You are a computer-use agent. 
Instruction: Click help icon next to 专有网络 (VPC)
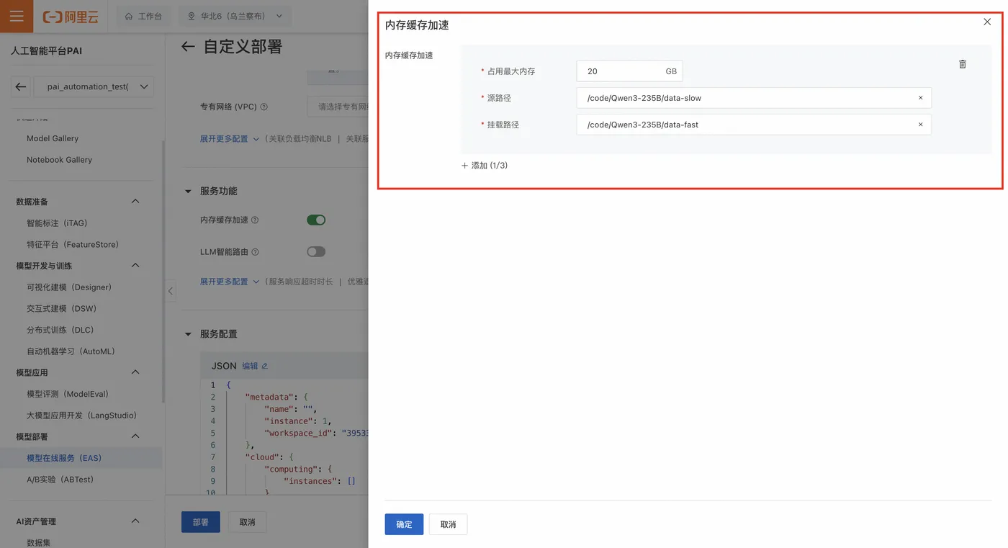pyautogui.click(x=264, y=107)
